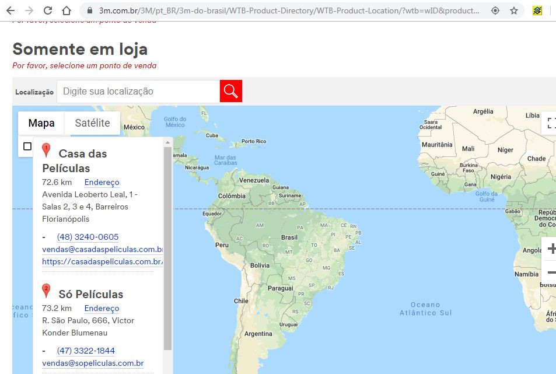Click the location target icon in address bar
Screen dimensions: 556x374
click(x=495, y=11)
